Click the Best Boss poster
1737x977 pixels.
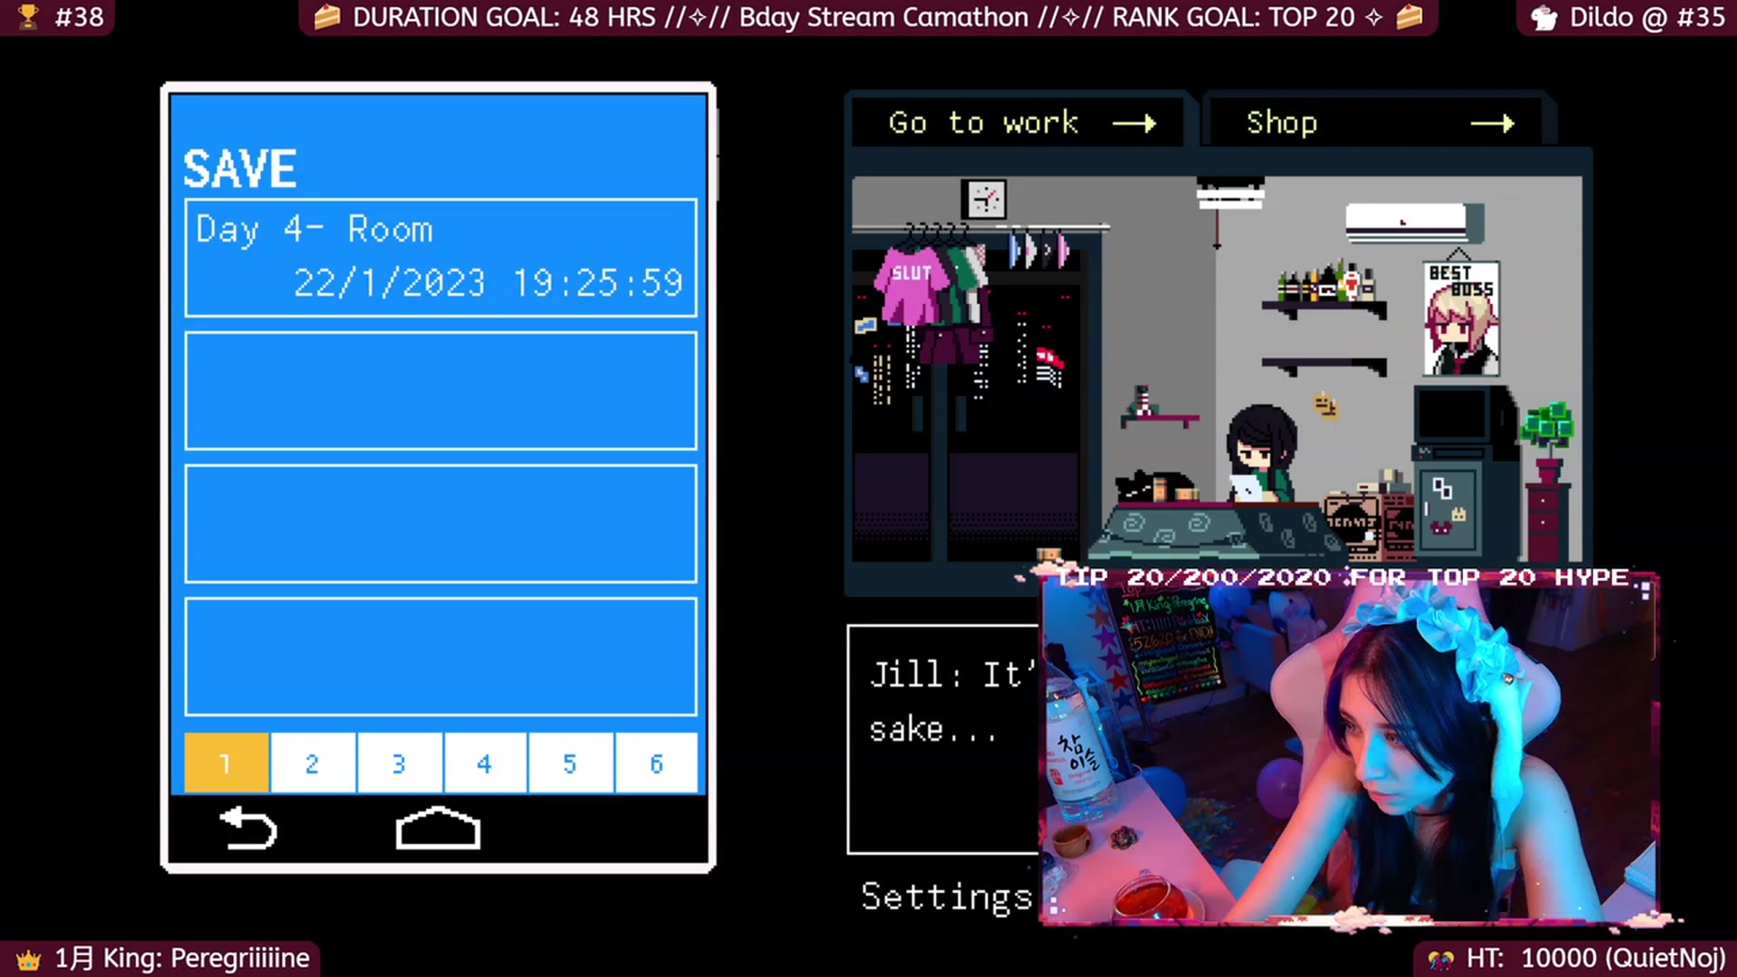pos(1461,318)
